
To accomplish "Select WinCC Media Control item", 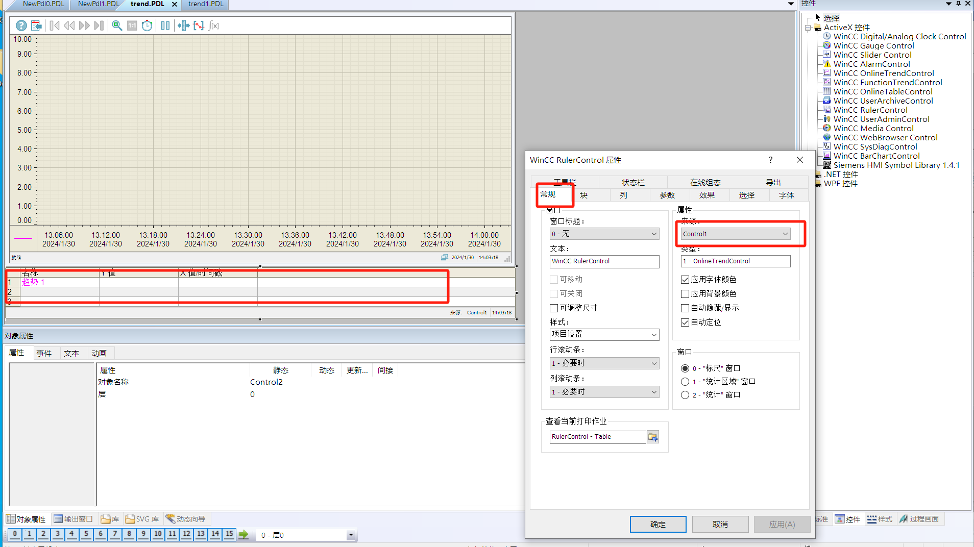I will pyautogui.click(x=873, y=129).
